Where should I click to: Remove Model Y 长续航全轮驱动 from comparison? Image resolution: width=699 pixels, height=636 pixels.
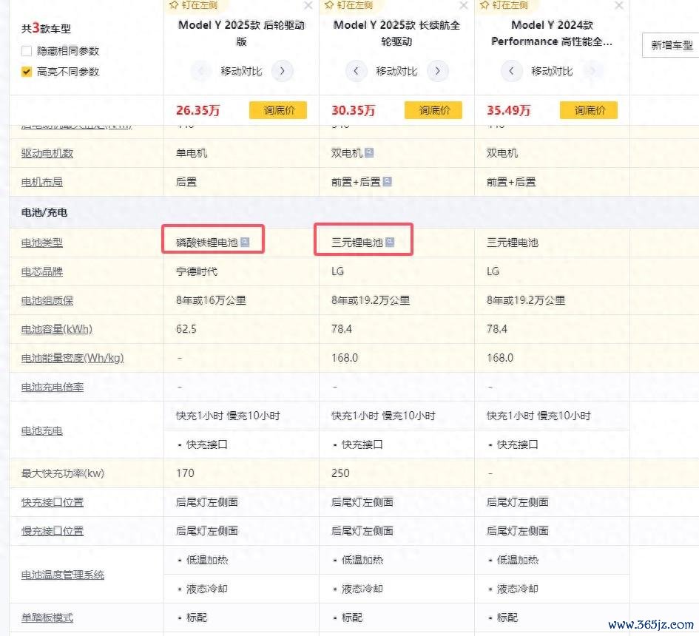click(464, 5)
